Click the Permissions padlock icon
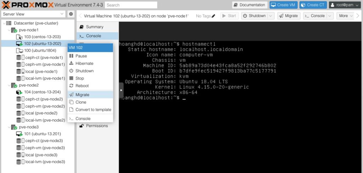The image size is (363, 173). 81,126
